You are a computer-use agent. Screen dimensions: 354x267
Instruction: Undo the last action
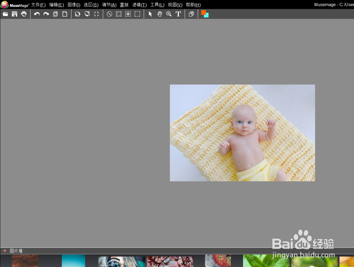pos(37,14)
